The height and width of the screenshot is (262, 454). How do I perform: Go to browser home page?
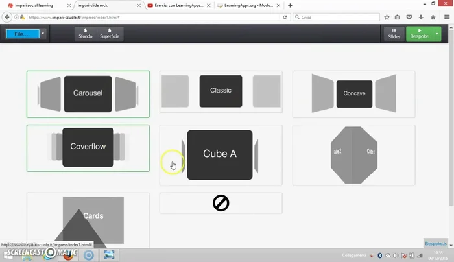tap(433, 17)
